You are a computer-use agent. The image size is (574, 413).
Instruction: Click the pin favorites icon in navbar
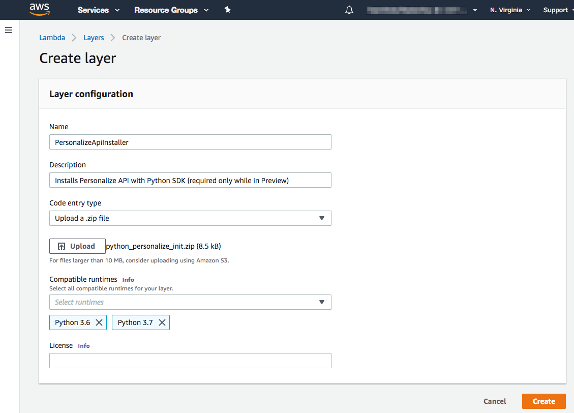[x=227, y=10]
